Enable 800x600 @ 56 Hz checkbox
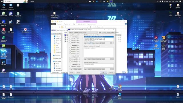This screenshot has width=183, height=103. coord(70,47)
